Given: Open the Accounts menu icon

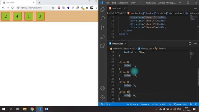Looking at the screenshot, I should [x=102, y=88].
